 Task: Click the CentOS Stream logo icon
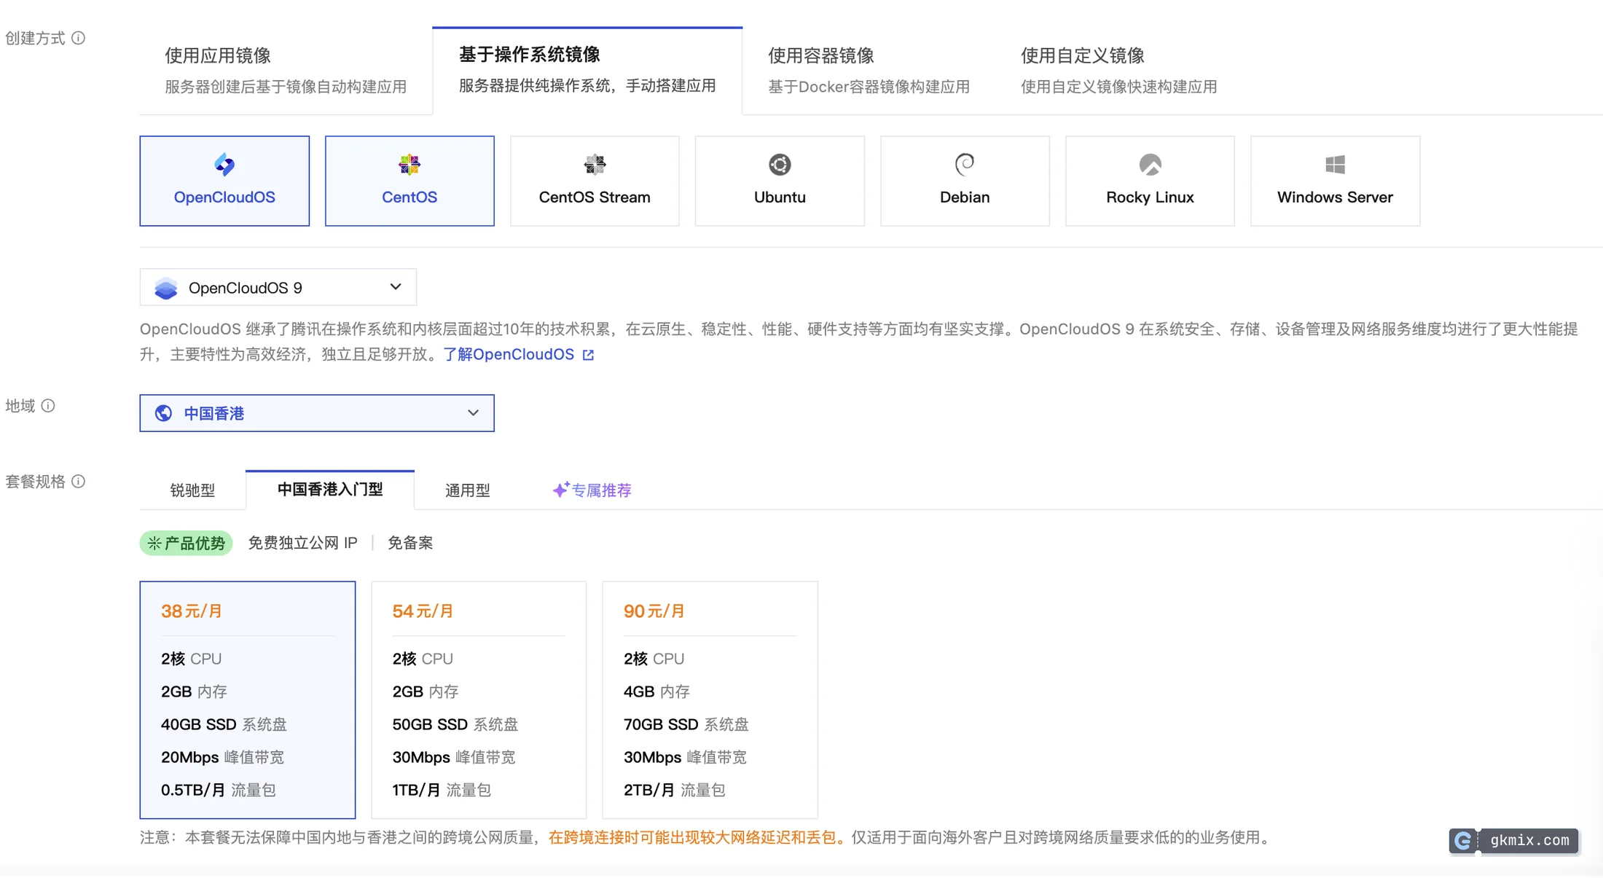[x=595, y=165]
